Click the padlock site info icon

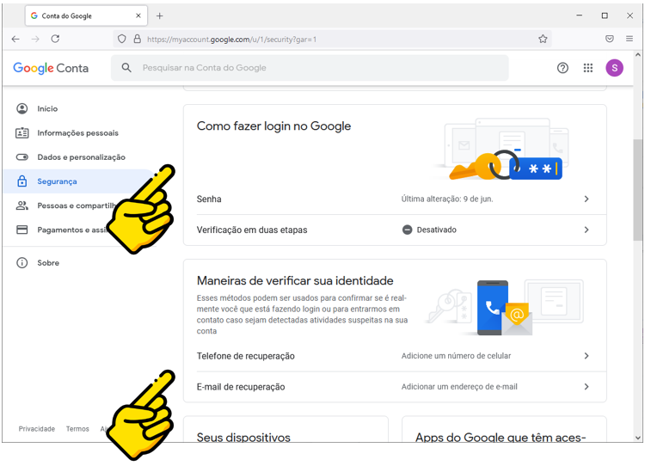pyautogui.click(x=138, y=39)
